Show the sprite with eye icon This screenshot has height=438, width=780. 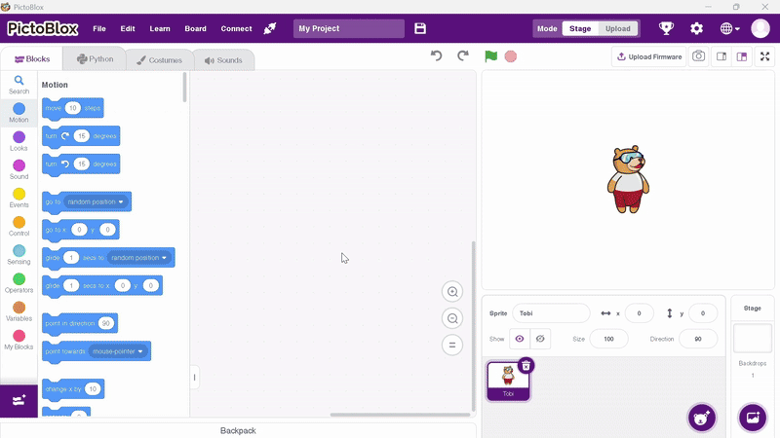(x=520, y=339)
